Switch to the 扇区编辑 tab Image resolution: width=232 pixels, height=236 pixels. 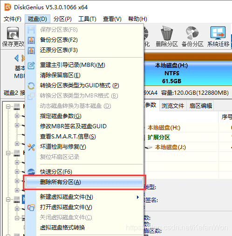click(200, 106)
